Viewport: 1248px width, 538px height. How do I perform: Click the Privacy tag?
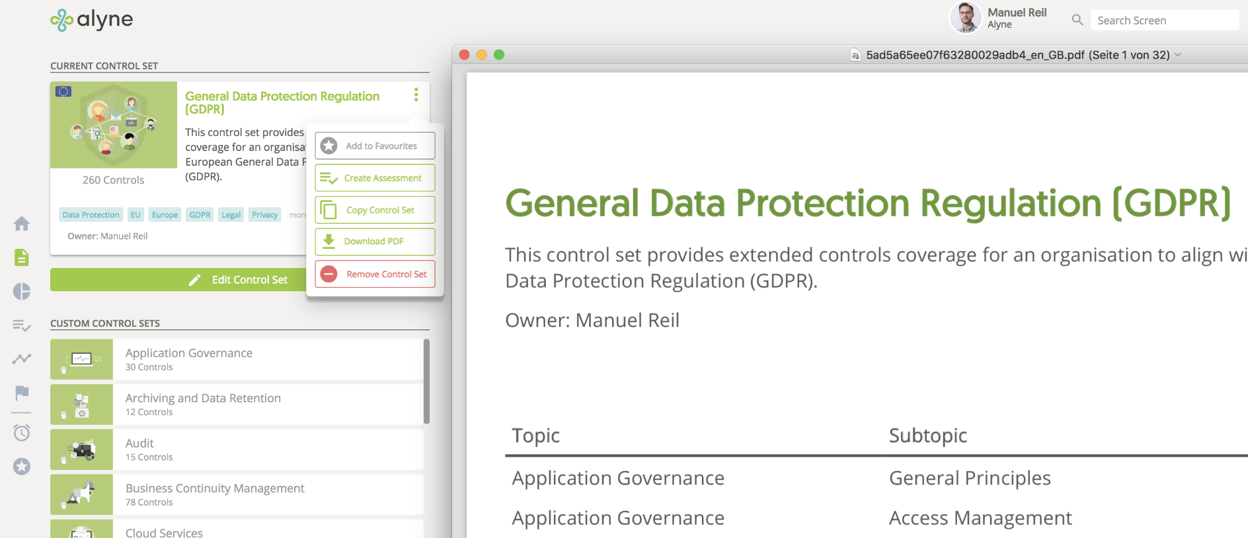(264, 215)
